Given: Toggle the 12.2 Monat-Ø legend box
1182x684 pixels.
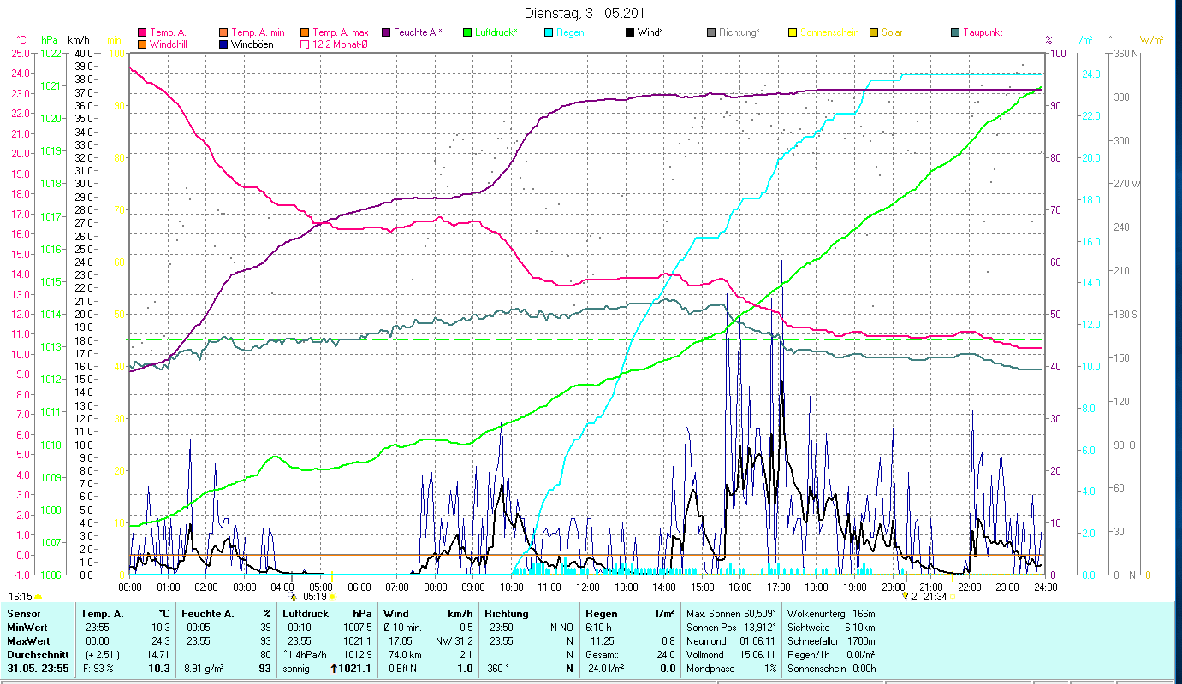Looking at the screenshot, I should click(305, 44).
